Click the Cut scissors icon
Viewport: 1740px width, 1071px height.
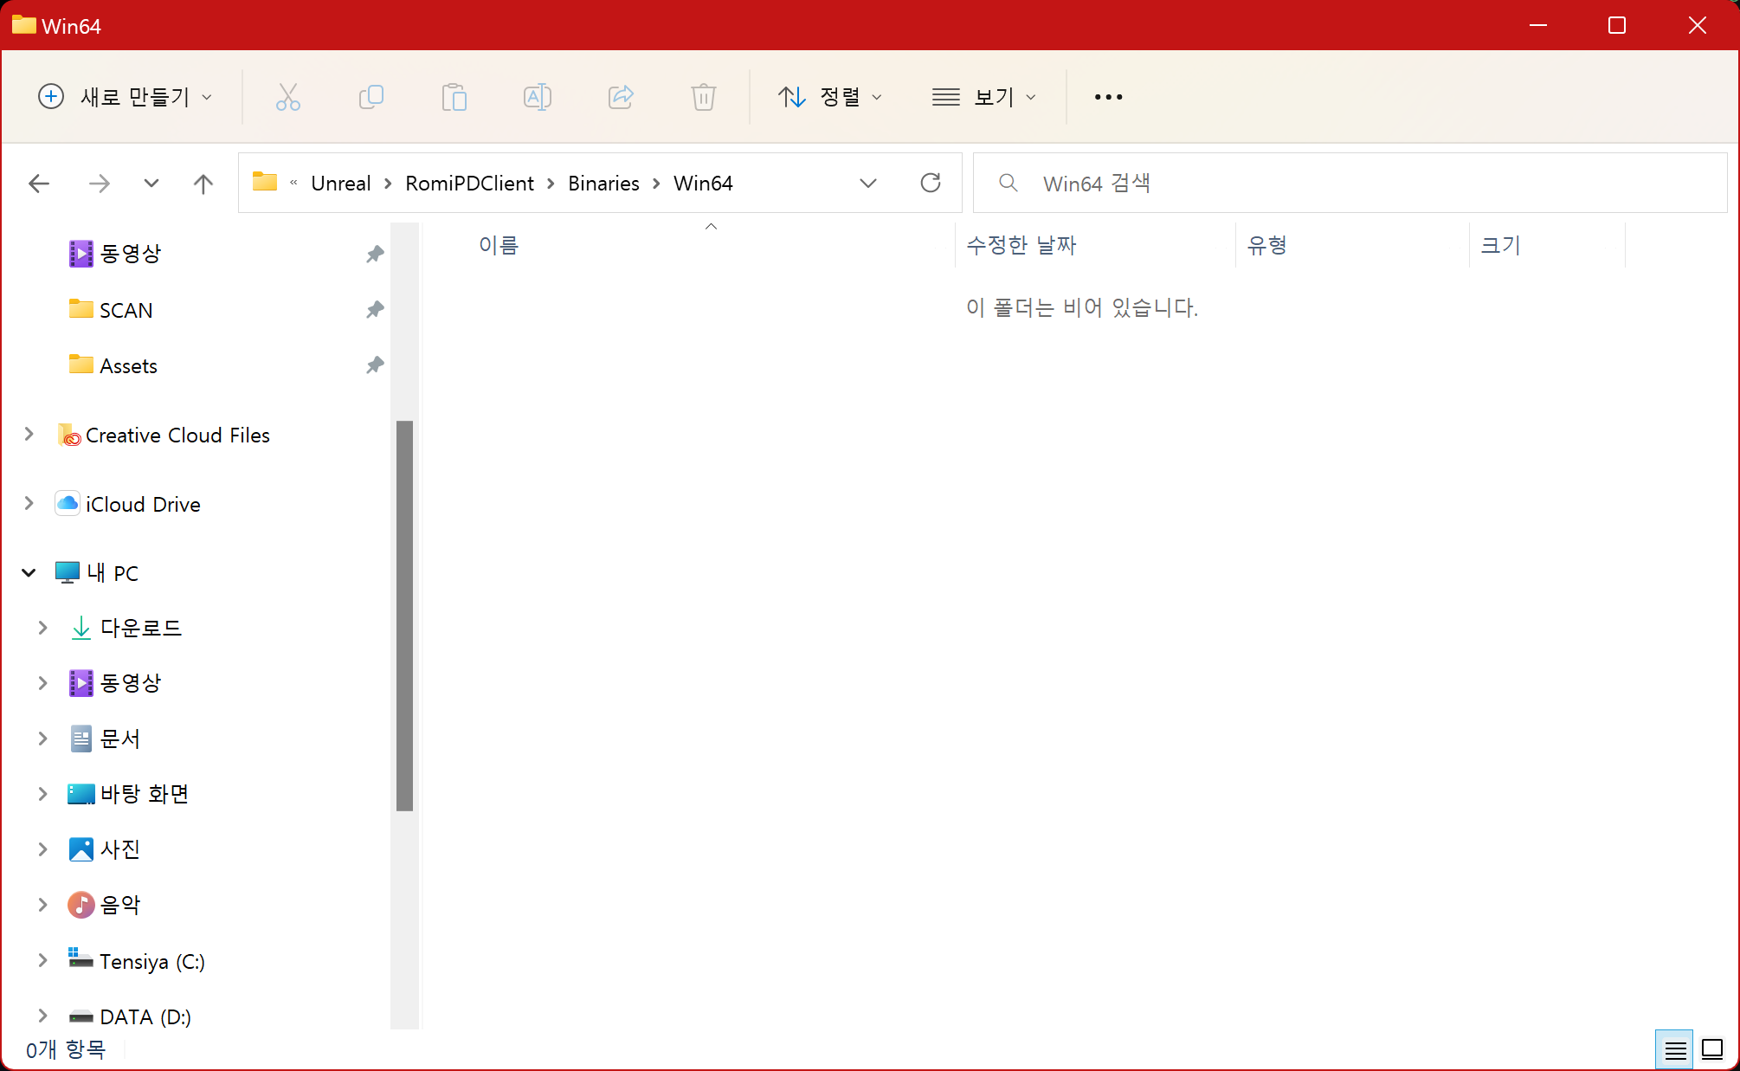287,97
